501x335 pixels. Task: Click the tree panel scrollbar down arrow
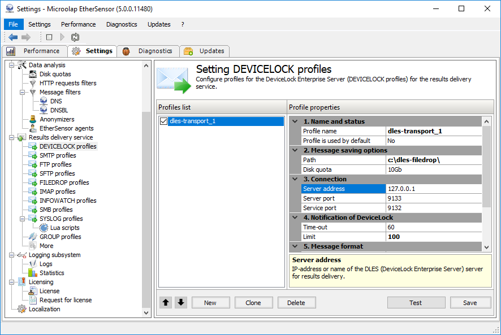(x=146, y=312)
